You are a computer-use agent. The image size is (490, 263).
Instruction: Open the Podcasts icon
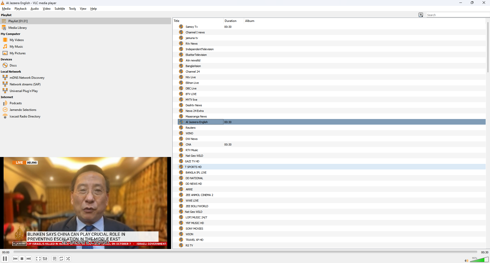[x=5, y=103]
